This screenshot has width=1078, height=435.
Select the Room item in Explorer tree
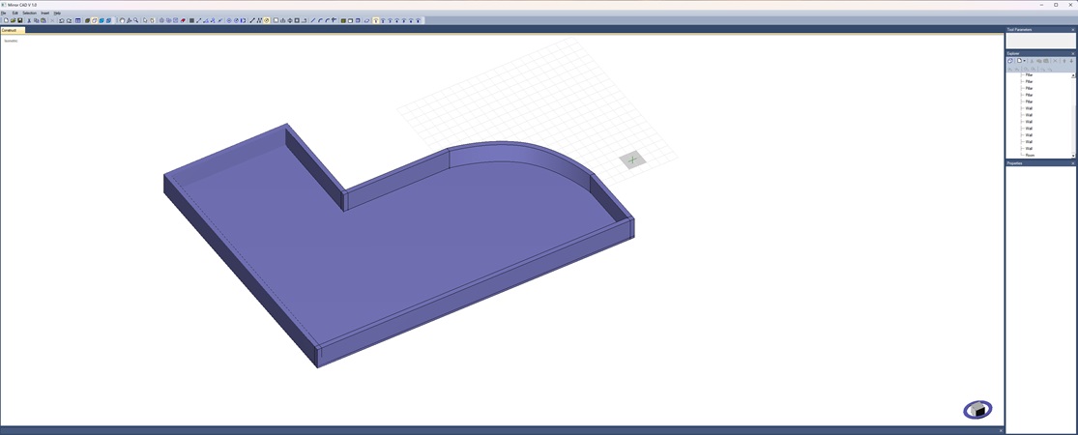click(1030, 155)
